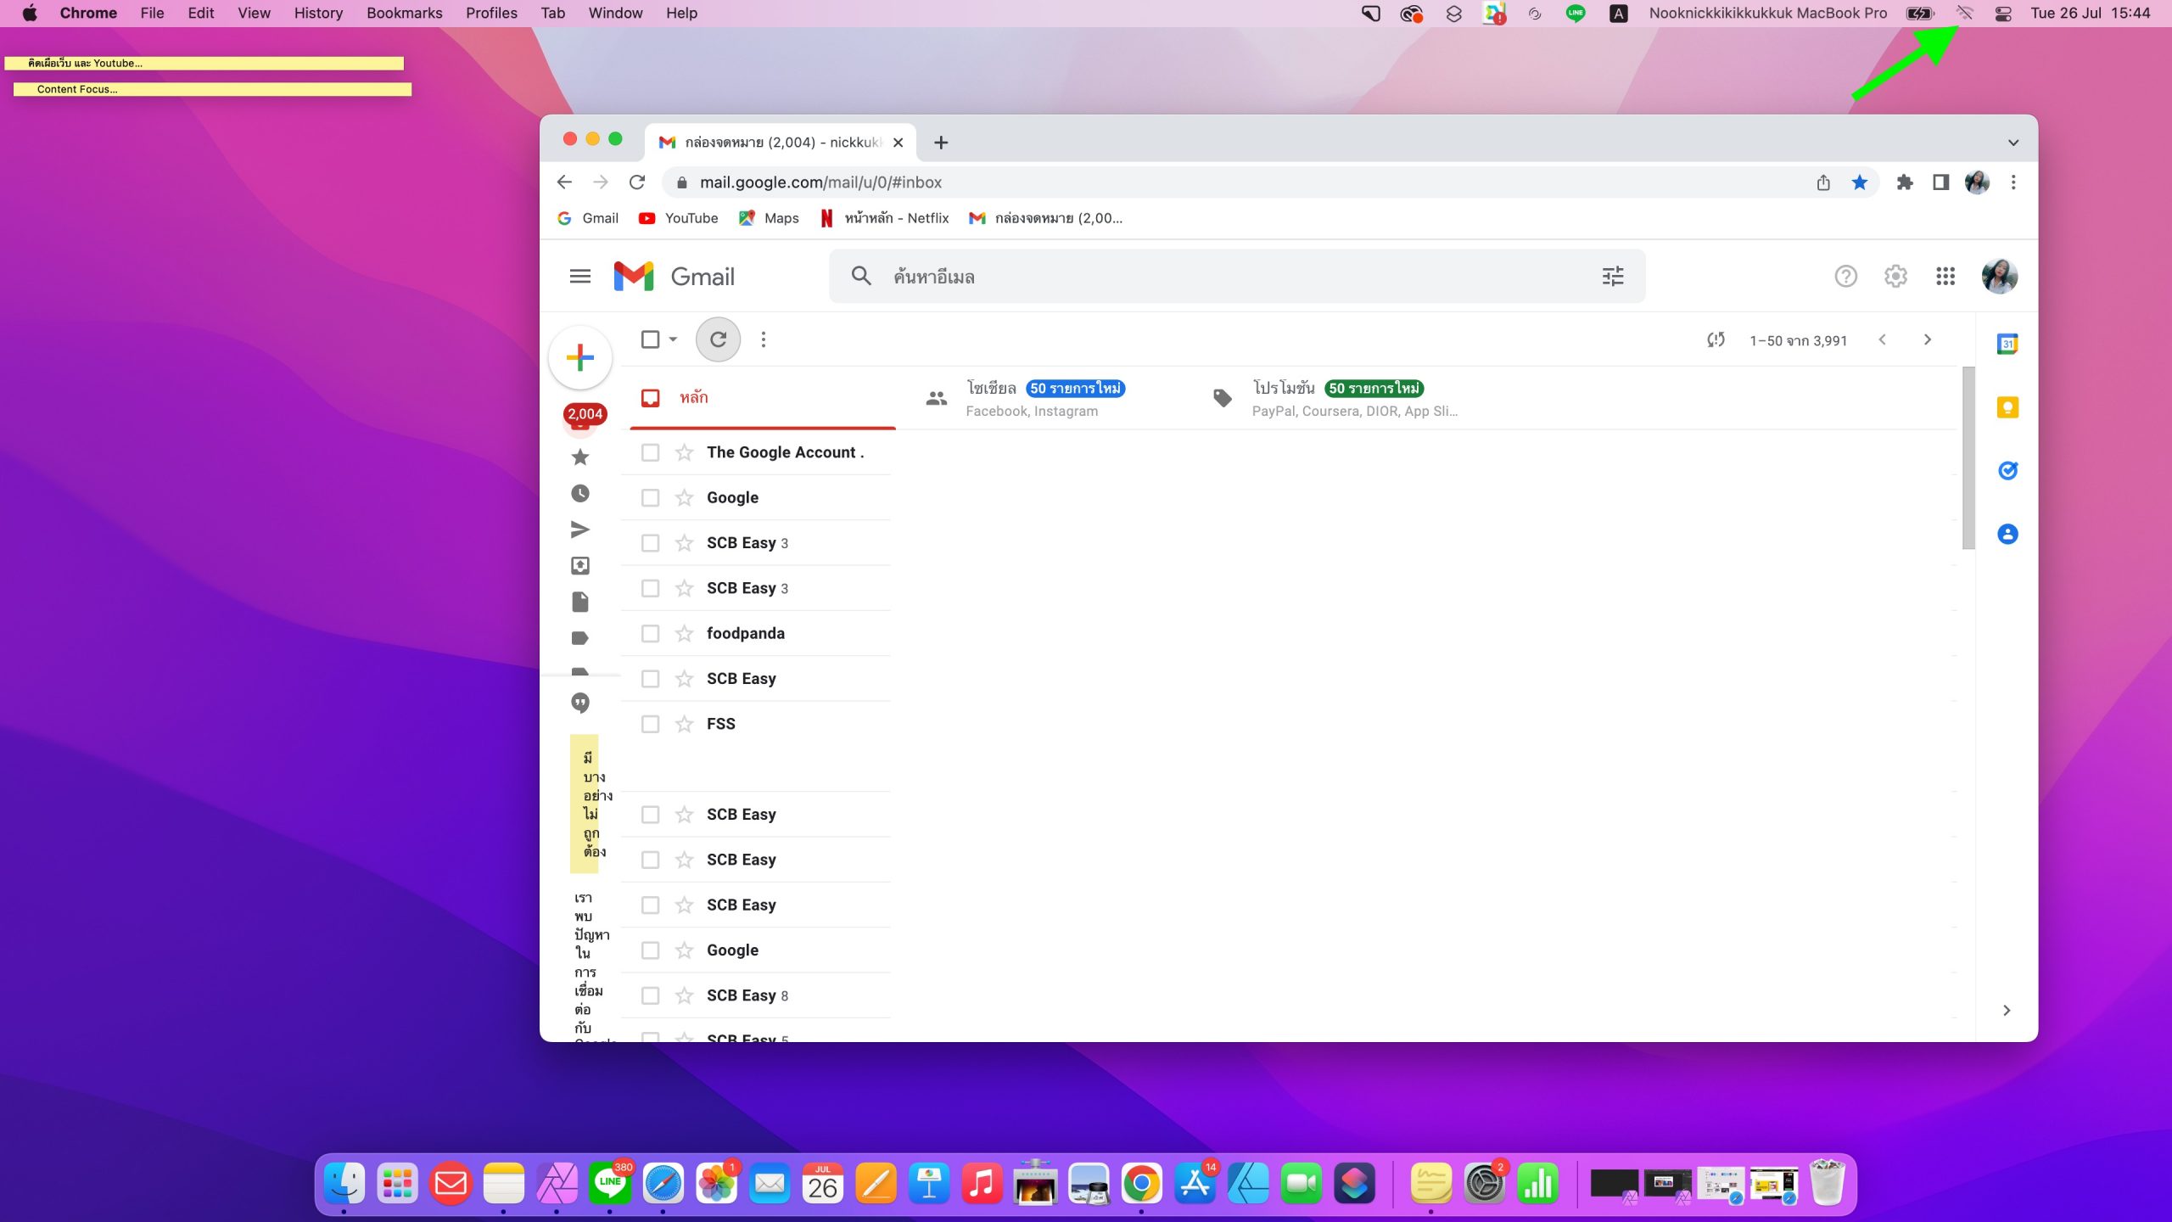
Task: Star the Google Account email
Action: point(685,452)
